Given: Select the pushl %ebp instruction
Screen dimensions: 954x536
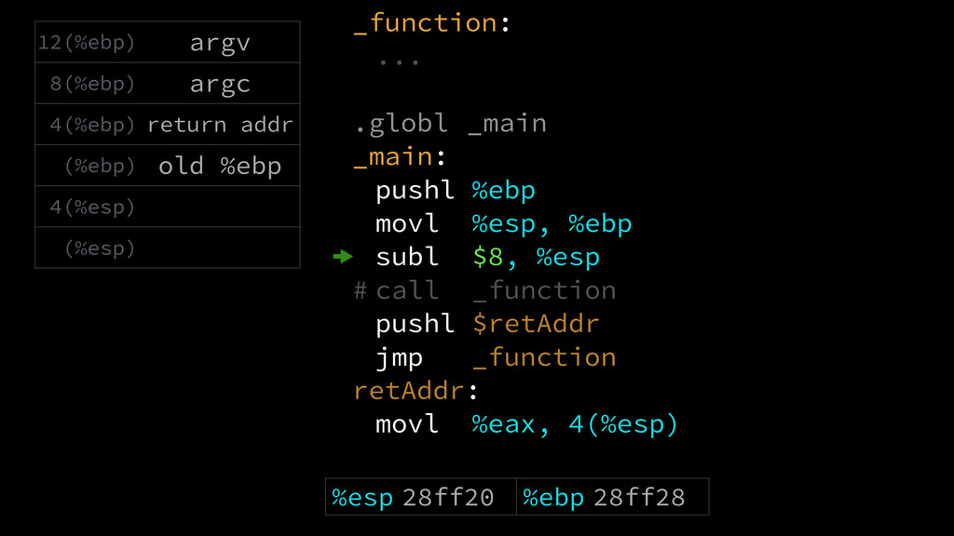Looking at the screenshot, I should coord(455,191).
